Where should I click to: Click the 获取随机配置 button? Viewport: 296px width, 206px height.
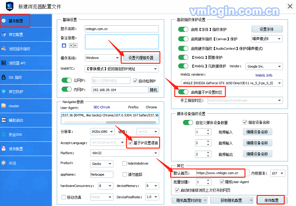pos(232,200)
